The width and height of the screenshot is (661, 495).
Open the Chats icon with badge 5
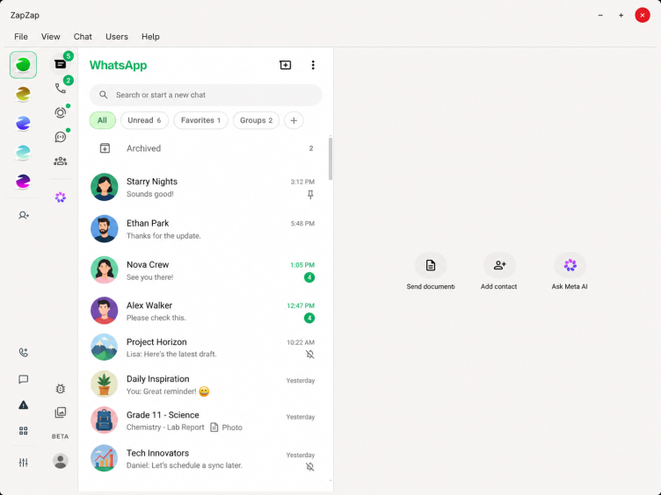coord(61,64)
